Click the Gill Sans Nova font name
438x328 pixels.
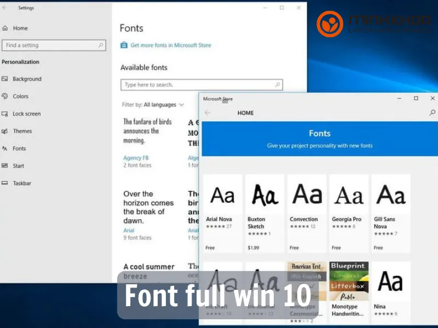click(385, 223)
